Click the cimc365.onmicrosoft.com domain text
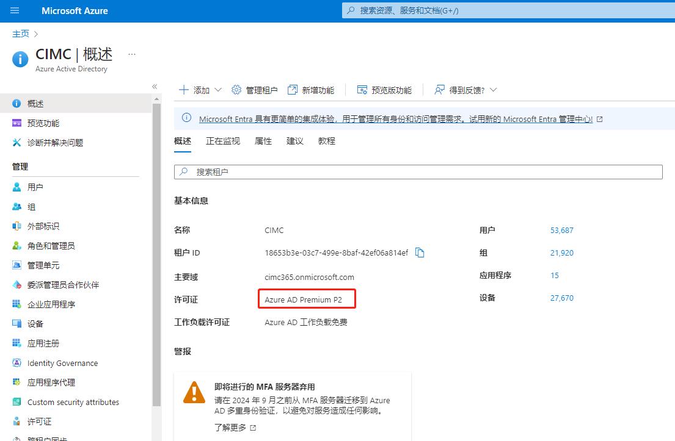Viewport: 675px width, 441px height. click(309, 278)
